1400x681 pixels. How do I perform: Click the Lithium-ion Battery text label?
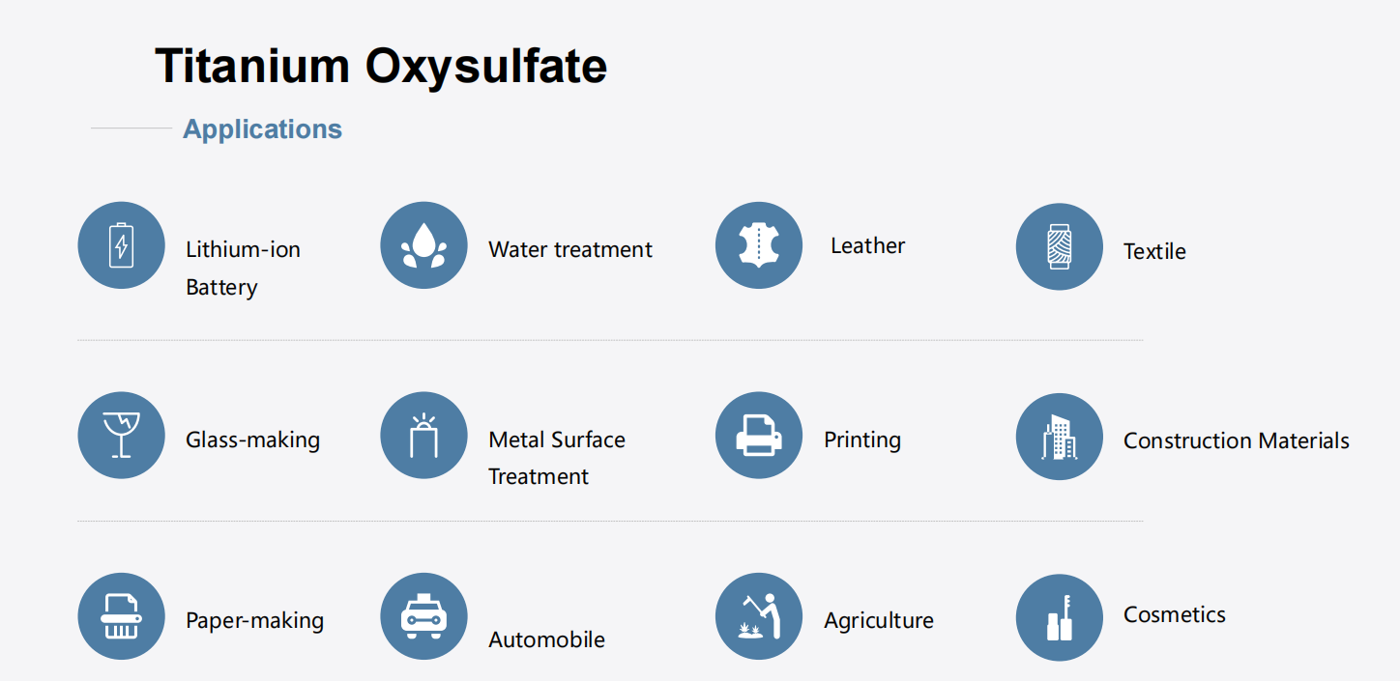click(244, 269)
